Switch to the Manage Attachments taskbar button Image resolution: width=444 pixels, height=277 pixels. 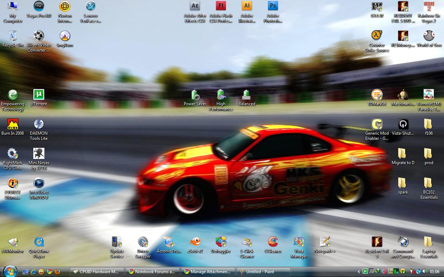[x=208, y=272]
